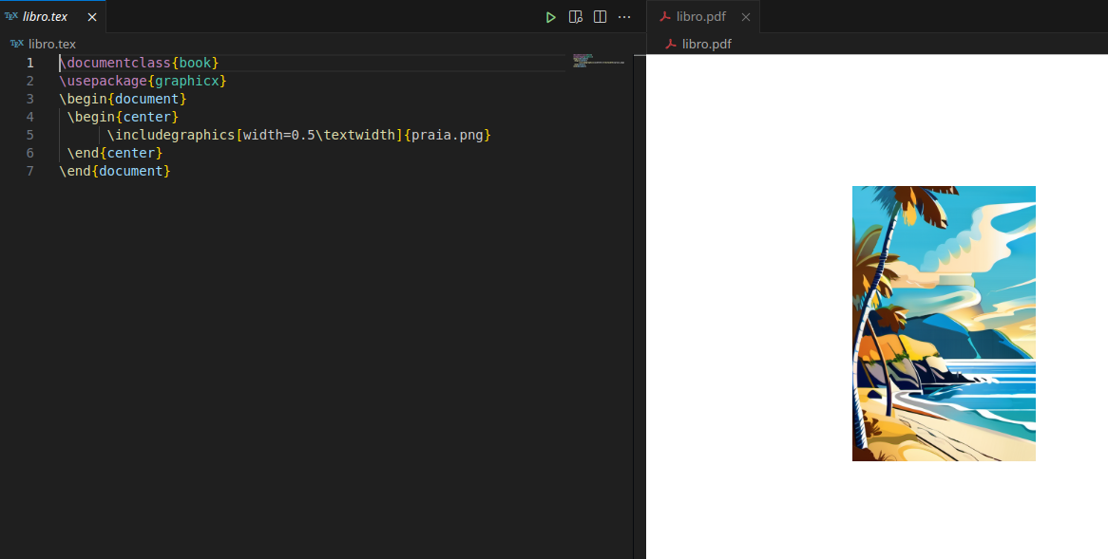1108x559 pixels.
Task: Click the TeX icon on libro.tex tab
Action: [11, 17]
